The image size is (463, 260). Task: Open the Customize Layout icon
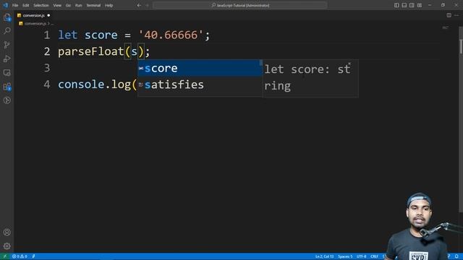[420, 5]
